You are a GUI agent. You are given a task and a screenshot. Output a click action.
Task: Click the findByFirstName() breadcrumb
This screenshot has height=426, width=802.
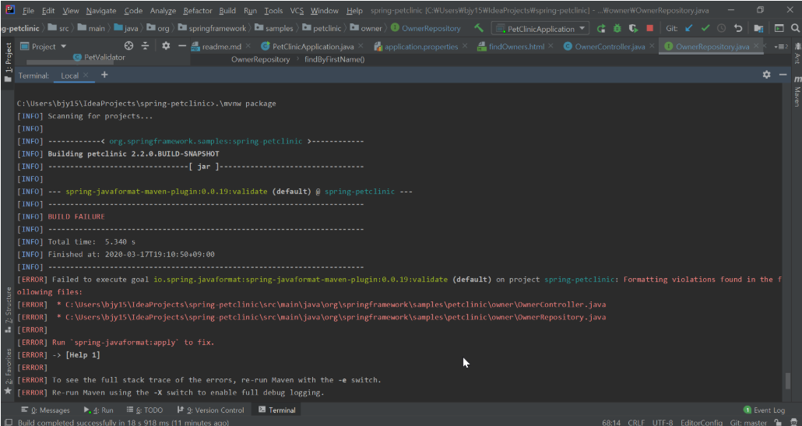click(x=335, y=59)
